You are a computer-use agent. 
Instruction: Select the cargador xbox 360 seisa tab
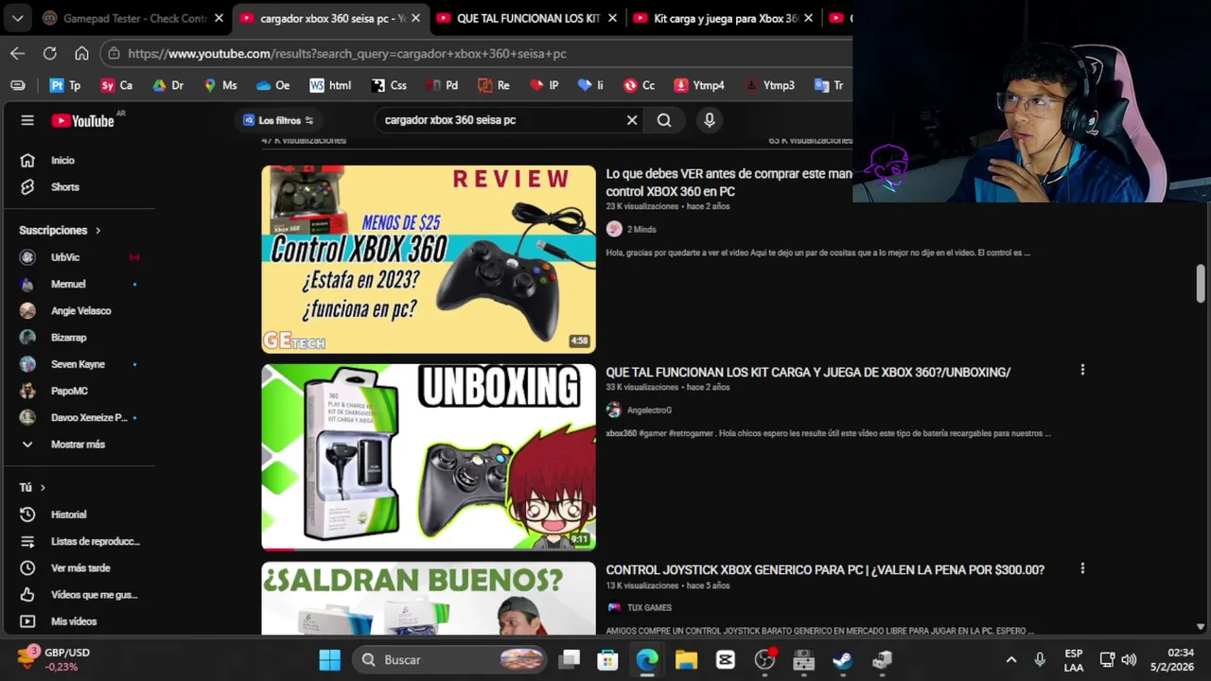coord(329,18)
